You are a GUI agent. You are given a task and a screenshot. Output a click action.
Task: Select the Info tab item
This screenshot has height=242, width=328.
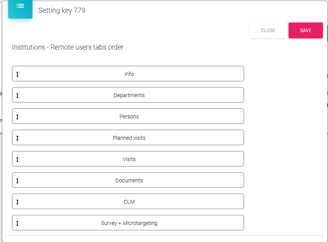click(x=129, y=74)
